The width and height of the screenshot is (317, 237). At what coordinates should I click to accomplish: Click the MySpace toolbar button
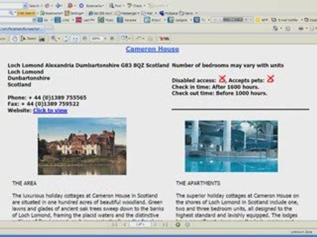pos(168,13)
